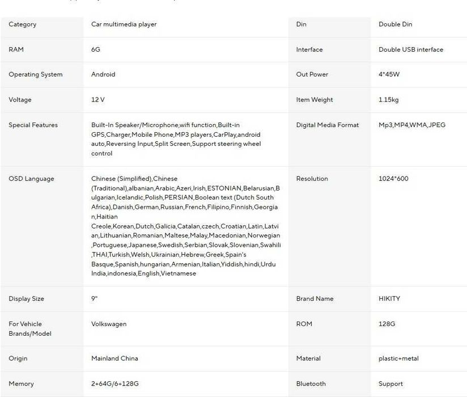Click the Category label cell
The image size is (467, 397).
(x=23, y=24)
